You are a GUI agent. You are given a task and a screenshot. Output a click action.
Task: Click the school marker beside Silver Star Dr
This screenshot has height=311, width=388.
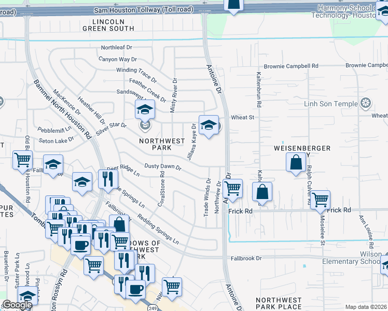click(145, 110)
